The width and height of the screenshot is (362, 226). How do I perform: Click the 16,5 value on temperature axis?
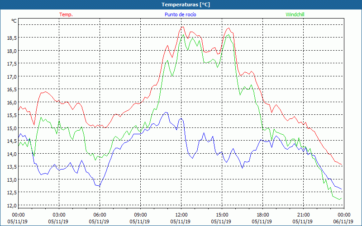pyautogui.click(x=12, y=89)
